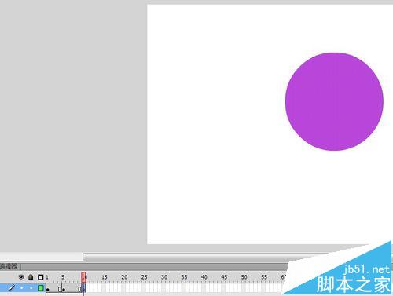This screenshot has height=296, width=393.
Task: Click frame 30 on the timeline ruler
Action: [164, 277]
